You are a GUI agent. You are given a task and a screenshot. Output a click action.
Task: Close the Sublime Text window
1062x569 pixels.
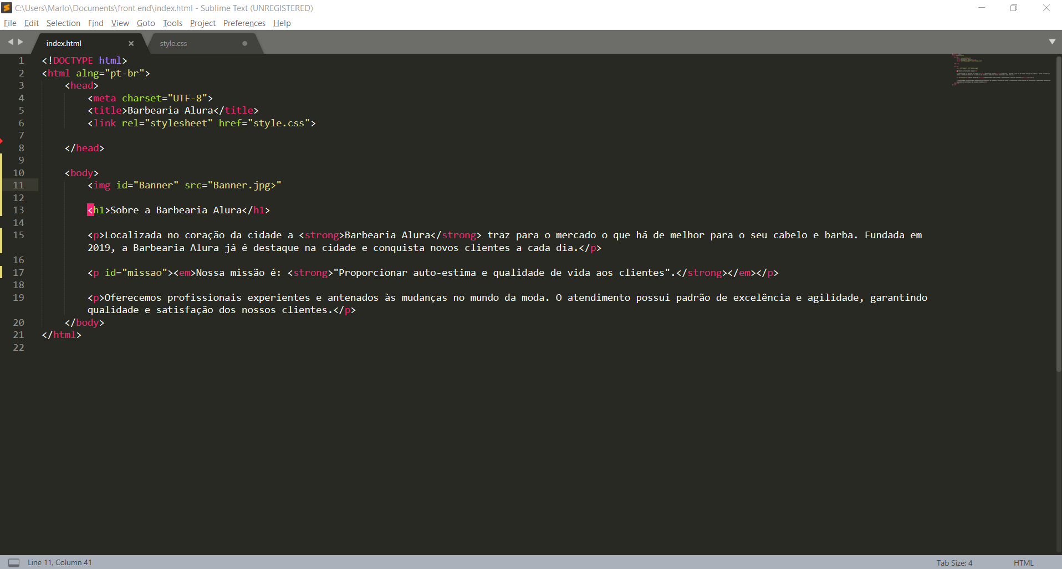[1046, 8]
